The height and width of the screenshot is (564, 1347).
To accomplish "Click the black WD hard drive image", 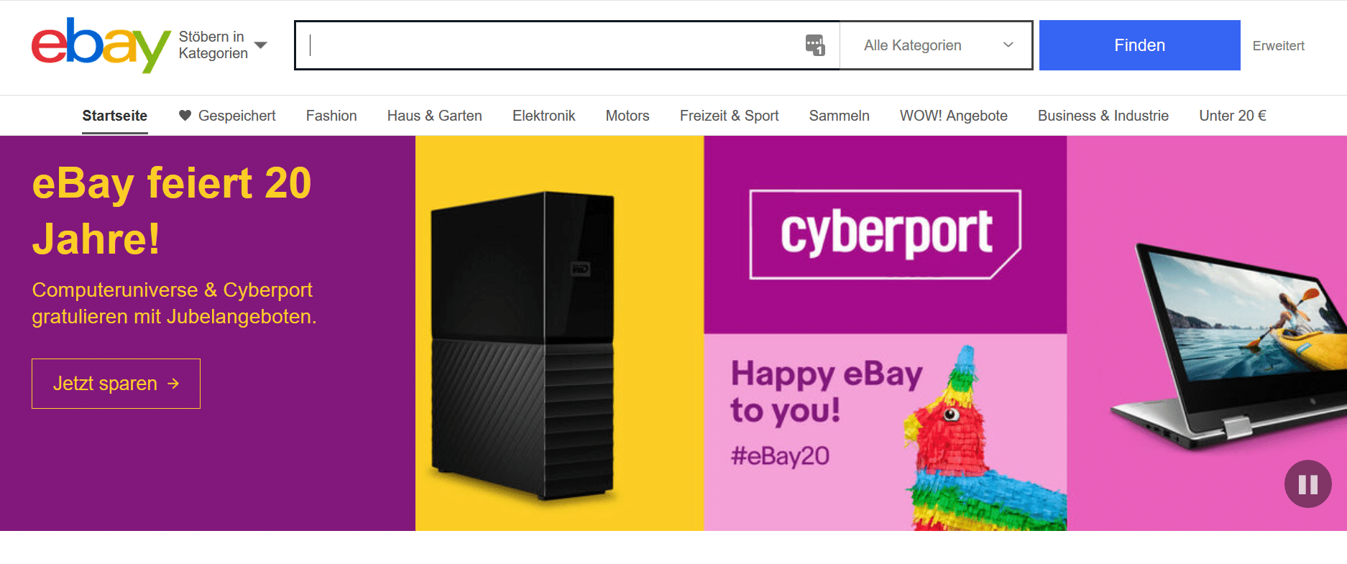I will (523, 345).
